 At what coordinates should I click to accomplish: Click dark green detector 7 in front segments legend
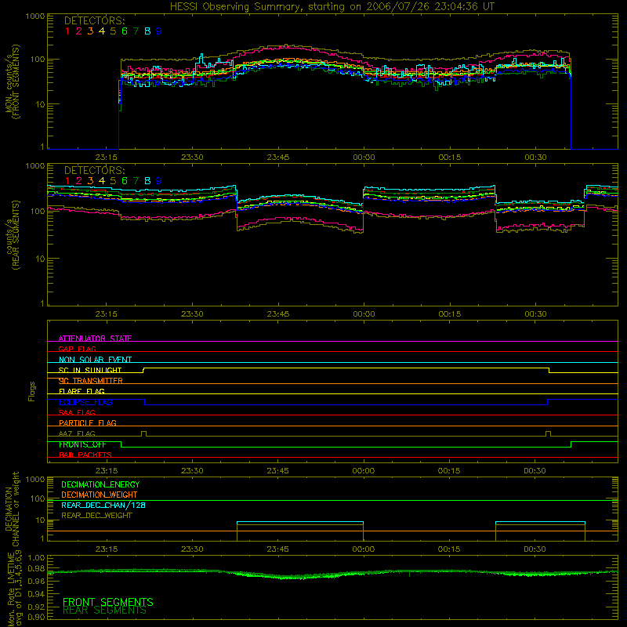click(x=136, y=31)
